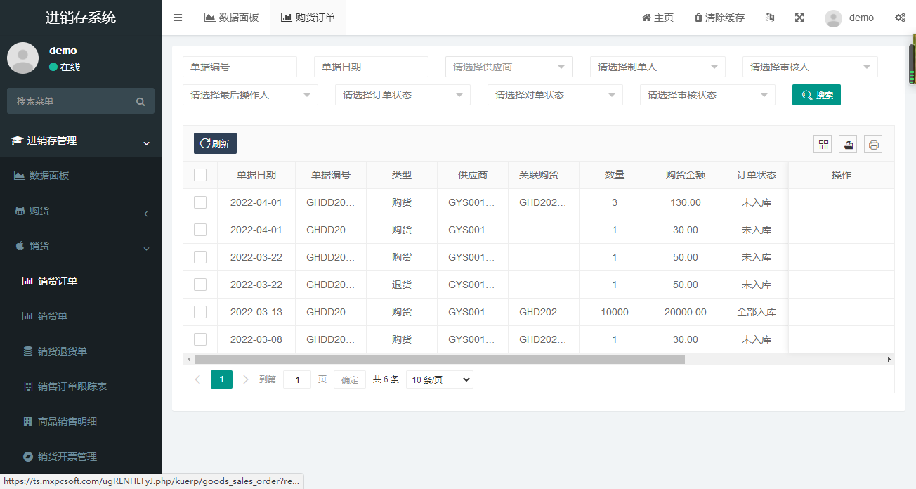Viewport: 916px width, 489px height.
Task: Focus the 单据日期 input field
Action: point(371,67)
